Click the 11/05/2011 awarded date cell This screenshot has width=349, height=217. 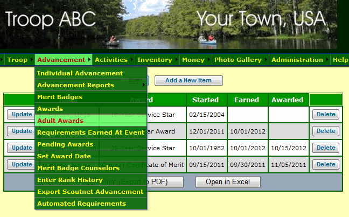pyautogui.click(x=289, y=165)
